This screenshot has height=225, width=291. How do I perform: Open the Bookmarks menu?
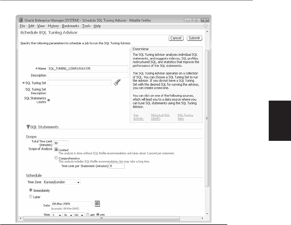(x=70, y=26)
